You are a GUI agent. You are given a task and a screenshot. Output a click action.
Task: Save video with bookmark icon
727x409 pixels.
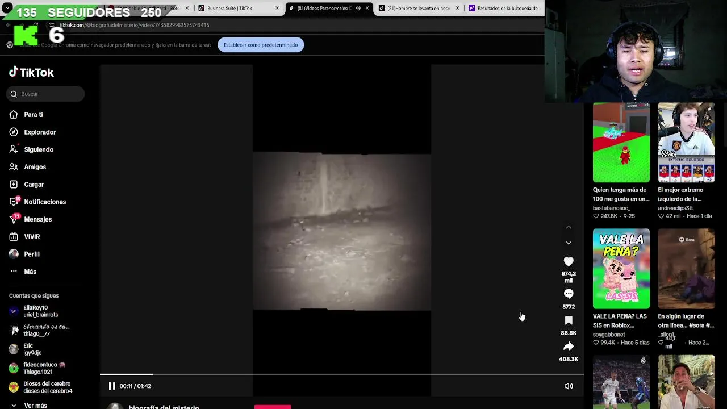click(569, 320)
